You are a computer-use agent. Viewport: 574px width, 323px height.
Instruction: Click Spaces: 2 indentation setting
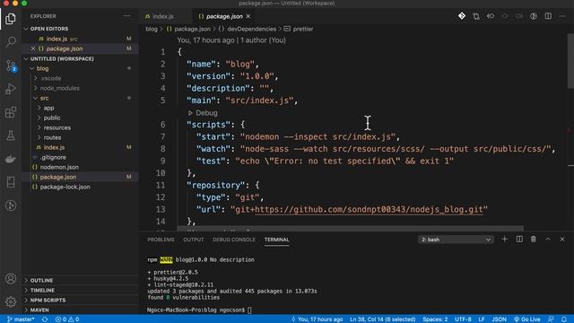(435, 319)
